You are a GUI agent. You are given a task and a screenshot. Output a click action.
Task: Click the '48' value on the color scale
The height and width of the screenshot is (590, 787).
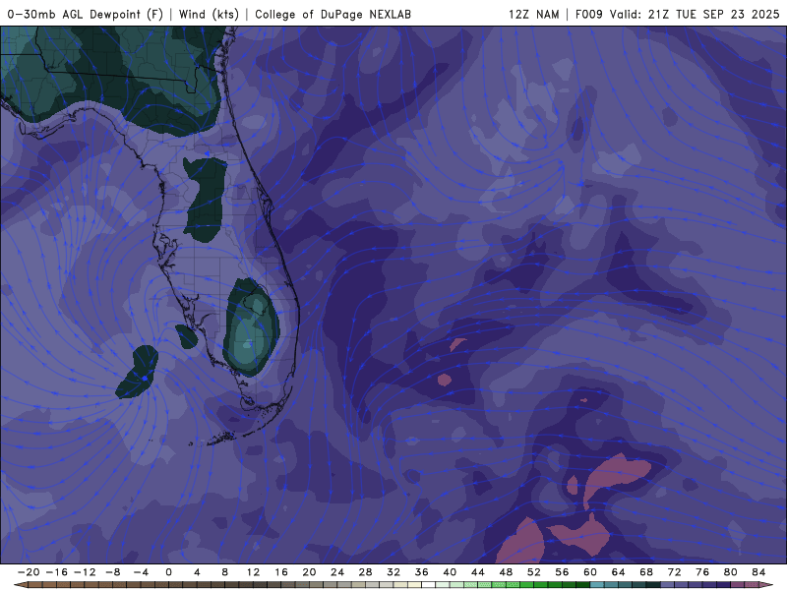tap(506, 572)
